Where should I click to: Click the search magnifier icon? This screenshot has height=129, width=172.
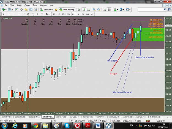point(165,10)
